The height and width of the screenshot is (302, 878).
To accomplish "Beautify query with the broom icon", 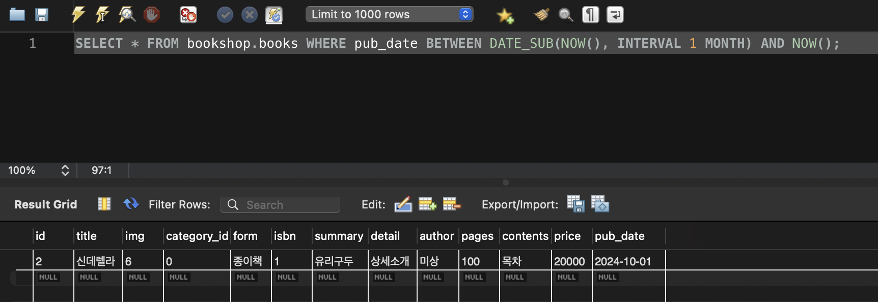I will click(x=541, y=15).
